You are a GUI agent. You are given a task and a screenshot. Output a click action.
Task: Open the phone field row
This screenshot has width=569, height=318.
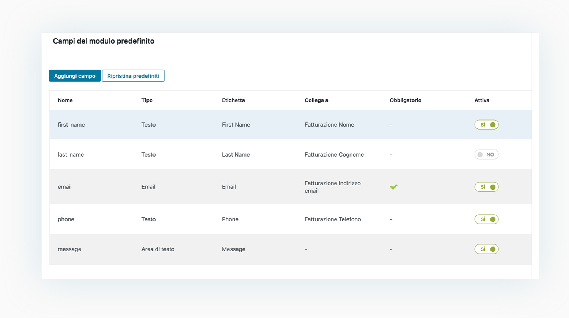(x=66, y=219)
